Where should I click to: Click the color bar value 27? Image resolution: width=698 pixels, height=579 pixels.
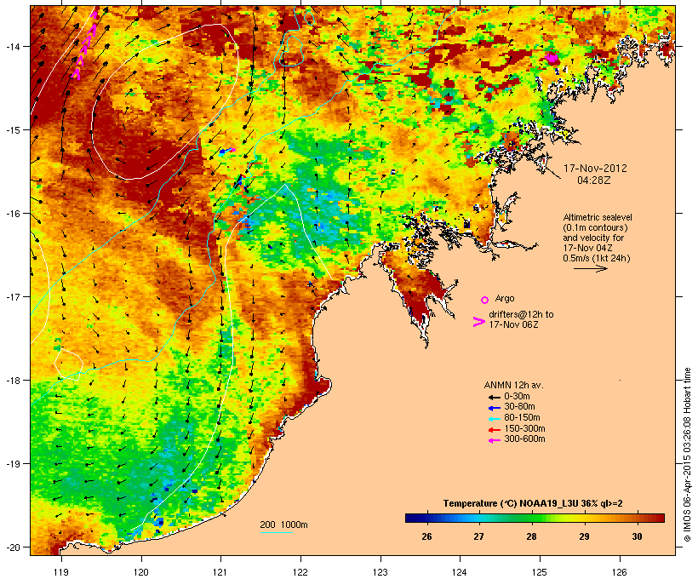pos(478,536)
